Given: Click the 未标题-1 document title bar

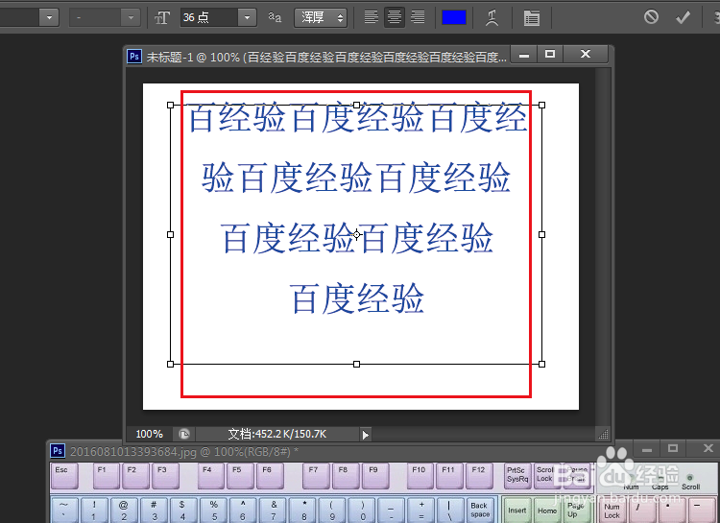Looking at the screenshot, I should pyautogui.click(x=326, y=57).
